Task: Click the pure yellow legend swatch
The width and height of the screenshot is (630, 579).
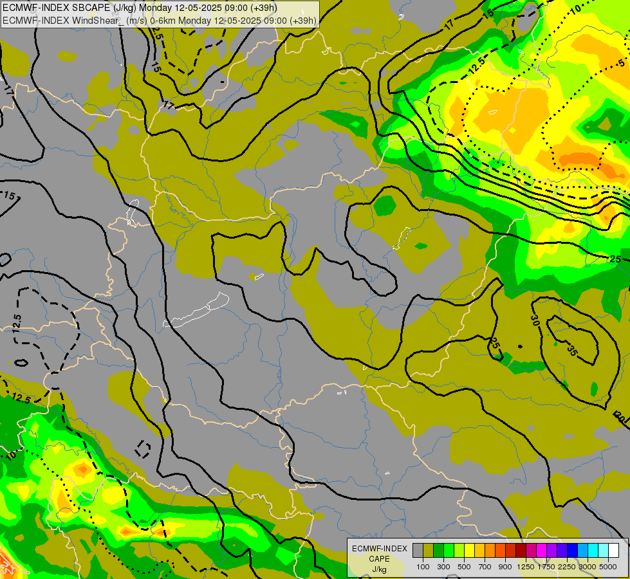Action: point(469,551)
